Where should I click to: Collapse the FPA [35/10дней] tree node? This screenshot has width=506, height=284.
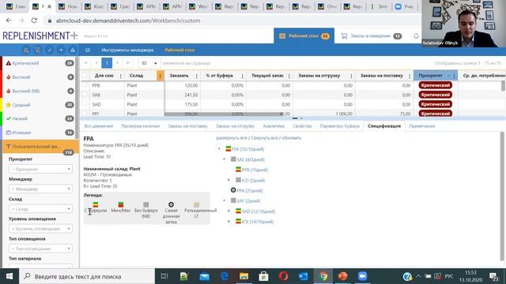[219, 149]
